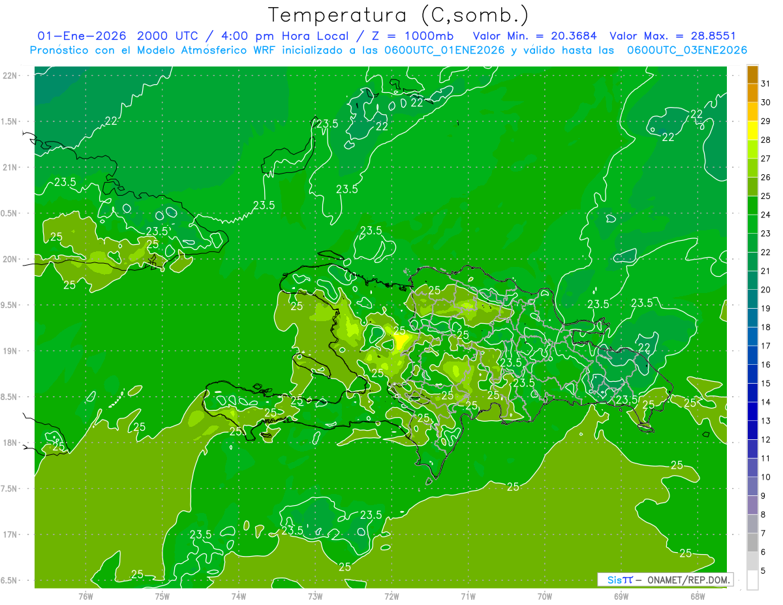783x605 pixels.
Task: Click the legend value '16'
Action: (765, 365)
